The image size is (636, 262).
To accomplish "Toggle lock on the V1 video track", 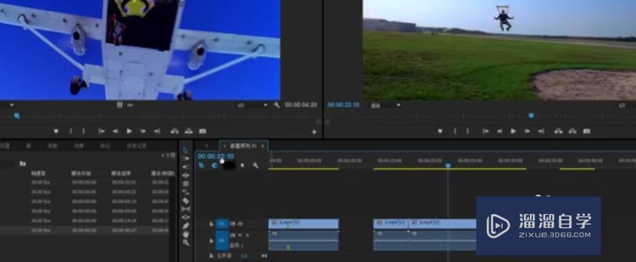I will click(x=211, y=224).
